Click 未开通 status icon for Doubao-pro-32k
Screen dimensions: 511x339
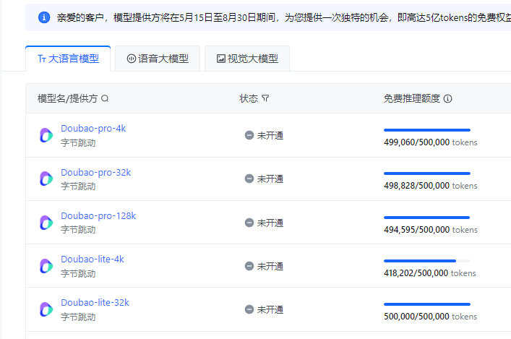coord(249,179)
